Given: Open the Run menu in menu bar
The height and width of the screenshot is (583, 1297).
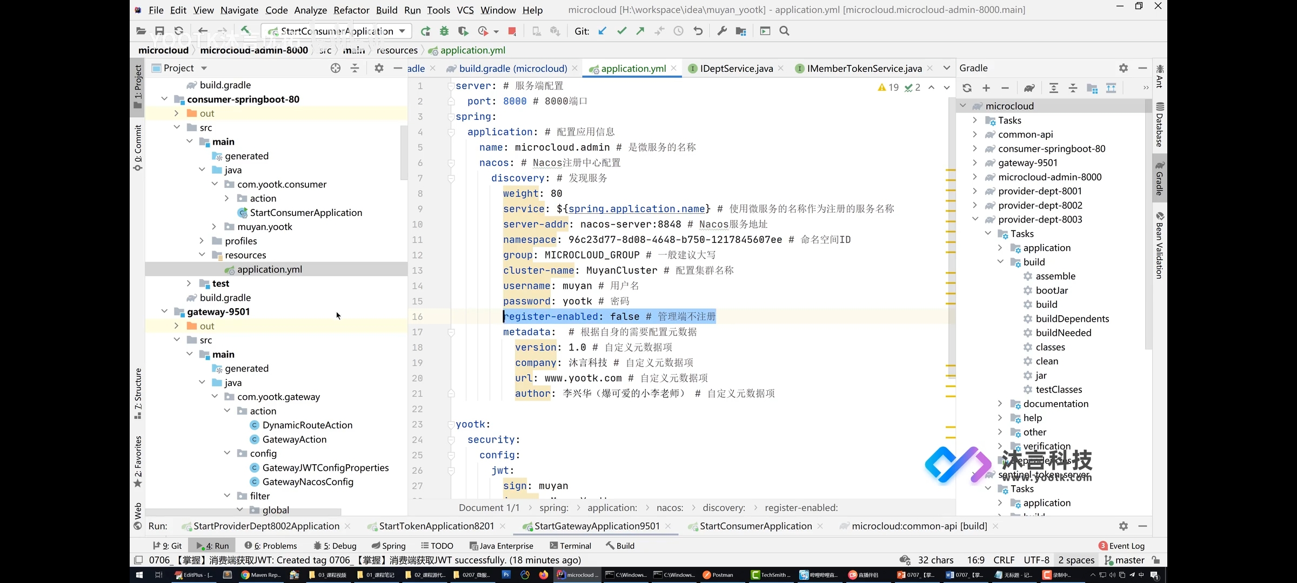Looking at the screenshot, I should pyautogui.click(x=412, y=10).
